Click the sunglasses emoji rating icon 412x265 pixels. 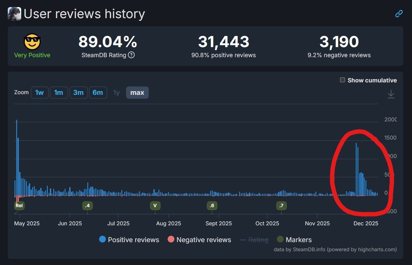click(32, 42)
